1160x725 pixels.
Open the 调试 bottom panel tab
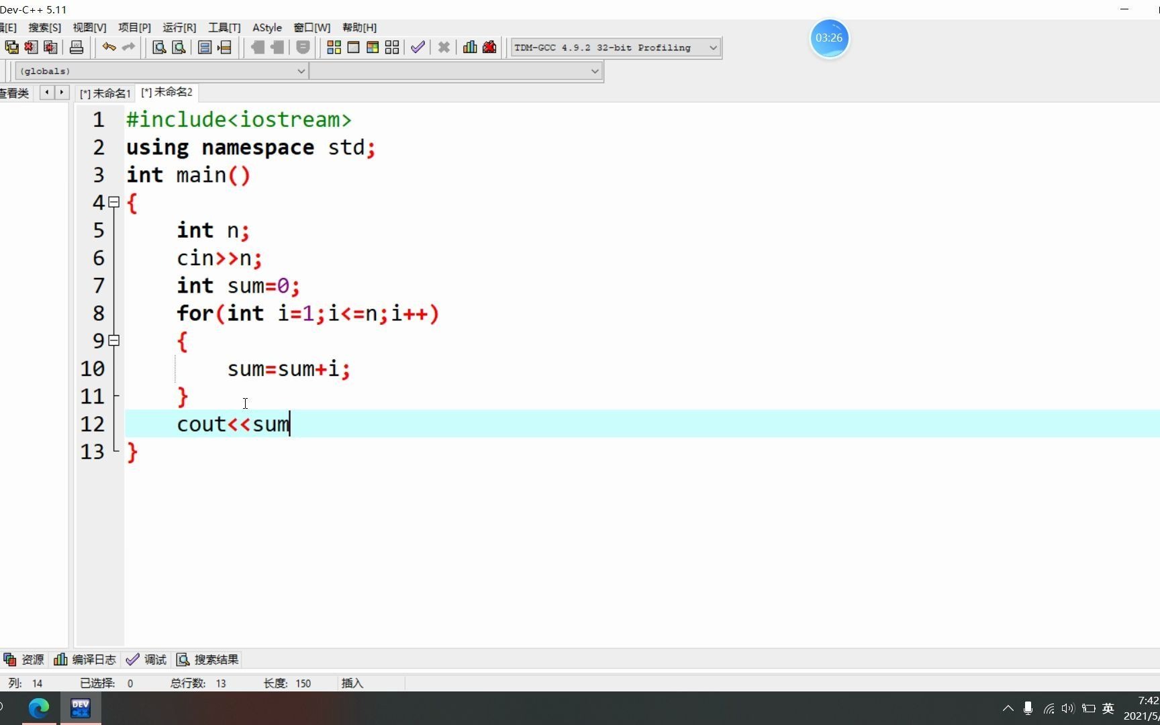(146, 659)
